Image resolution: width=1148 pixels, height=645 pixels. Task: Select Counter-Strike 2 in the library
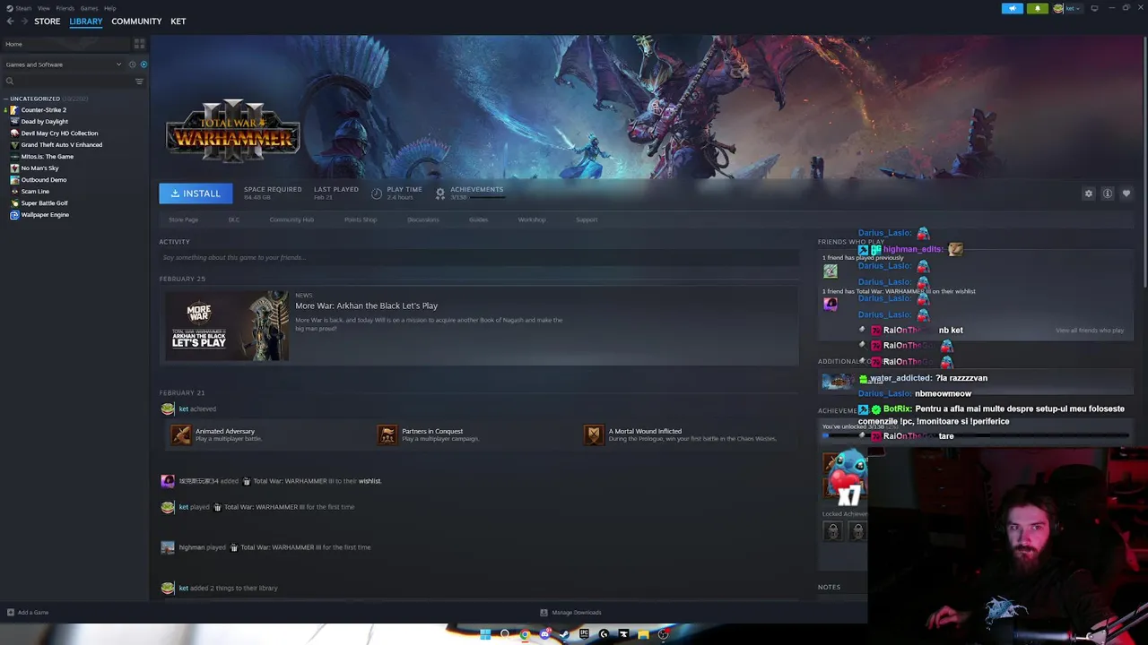point(43,110)
